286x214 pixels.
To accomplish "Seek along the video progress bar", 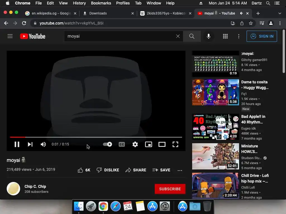I will click(x=96, y=137).
